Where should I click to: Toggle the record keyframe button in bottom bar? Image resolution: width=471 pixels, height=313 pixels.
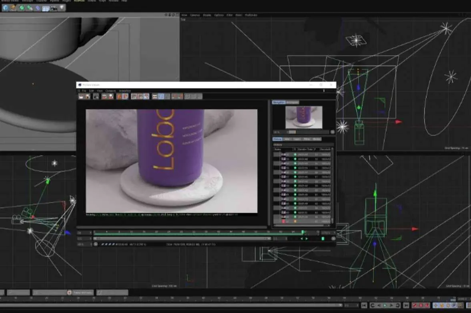[x=415, y=305]
